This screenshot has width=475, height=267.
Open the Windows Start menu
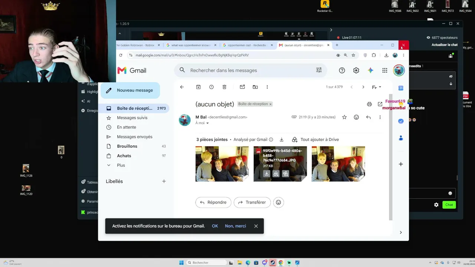tap(181, 263)
